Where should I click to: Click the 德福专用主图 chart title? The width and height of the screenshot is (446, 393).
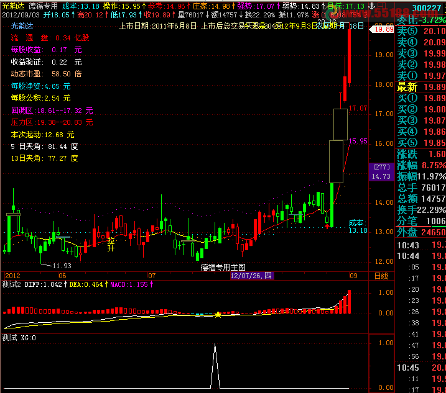coord(223,267)
